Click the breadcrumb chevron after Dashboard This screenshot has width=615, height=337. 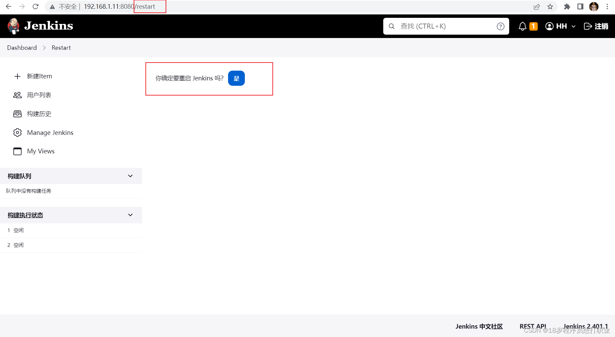[44, 48]
